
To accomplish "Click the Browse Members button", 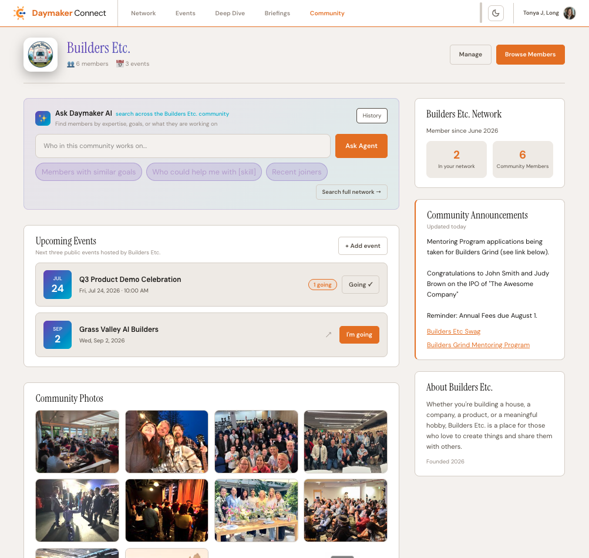I will pos(530,55).
